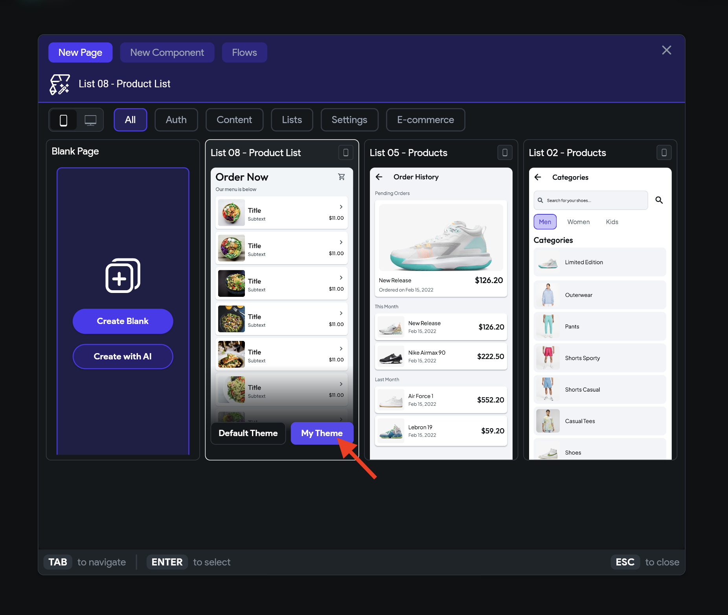Click the magic template icon beside List 08 title
The width and height of the screenshot is (728, 615).
[60, 84]
